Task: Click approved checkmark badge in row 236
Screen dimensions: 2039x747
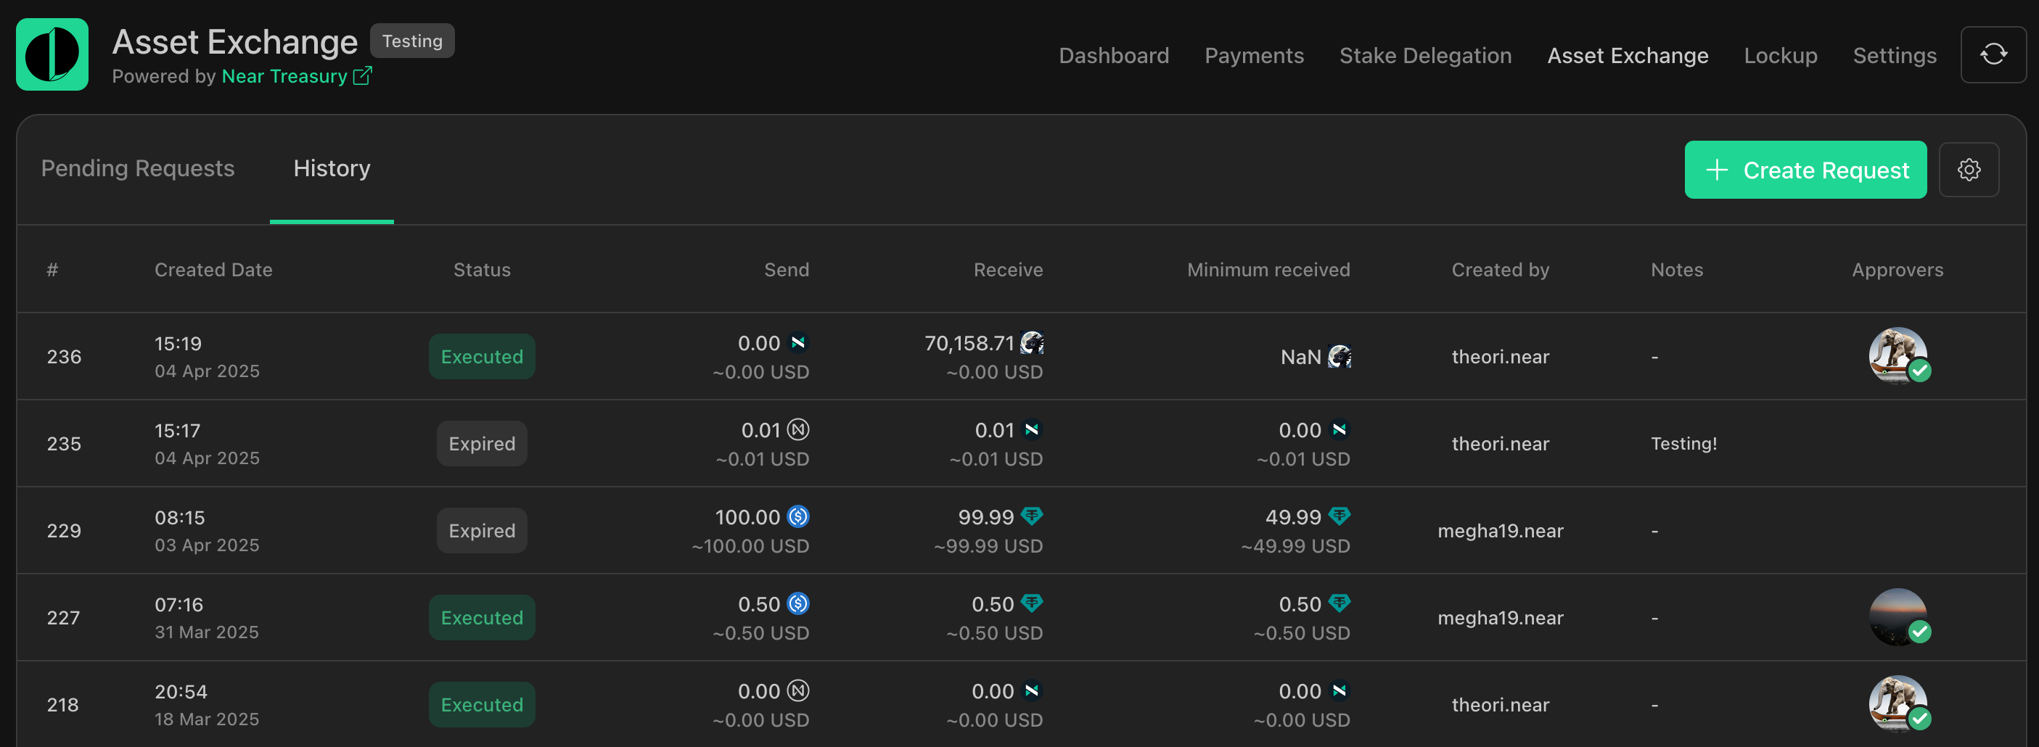Action: (x=1919, y=371)
